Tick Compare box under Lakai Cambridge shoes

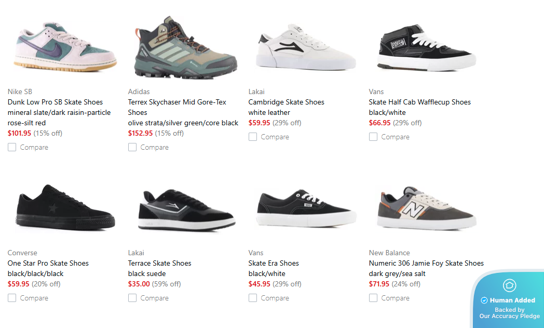point(253,137)
